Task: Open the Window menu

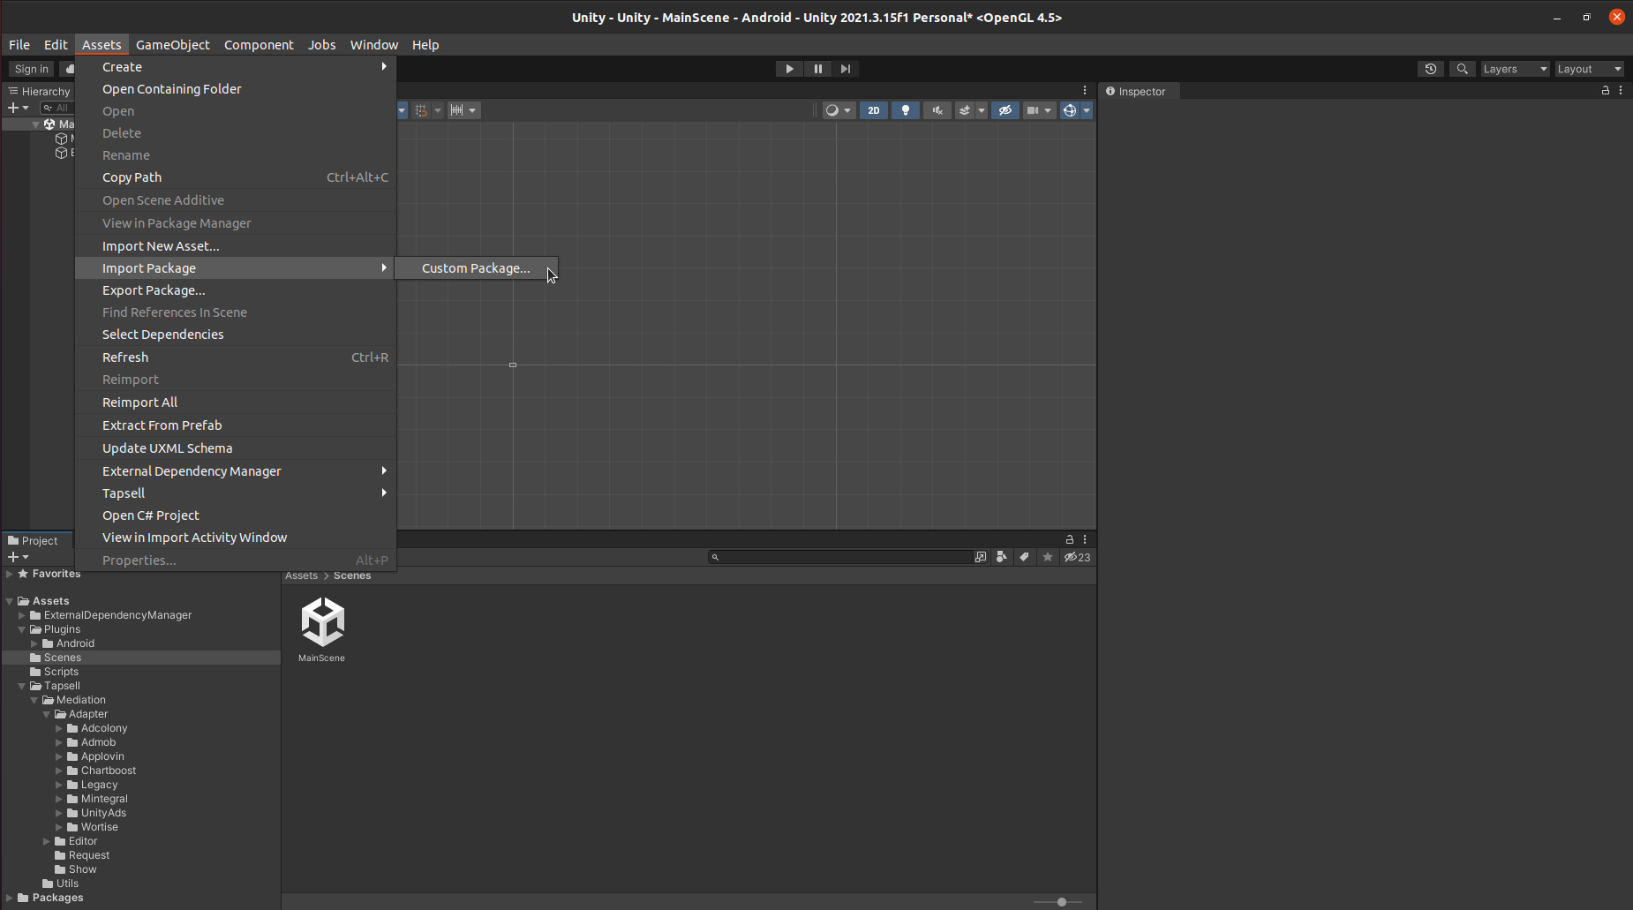Action: pos(374,44)
